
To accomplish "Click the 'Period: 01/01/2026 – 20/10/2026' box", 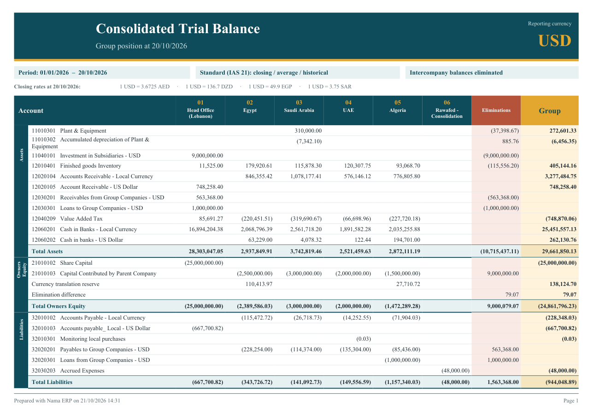I will click(x=102, y=73).
